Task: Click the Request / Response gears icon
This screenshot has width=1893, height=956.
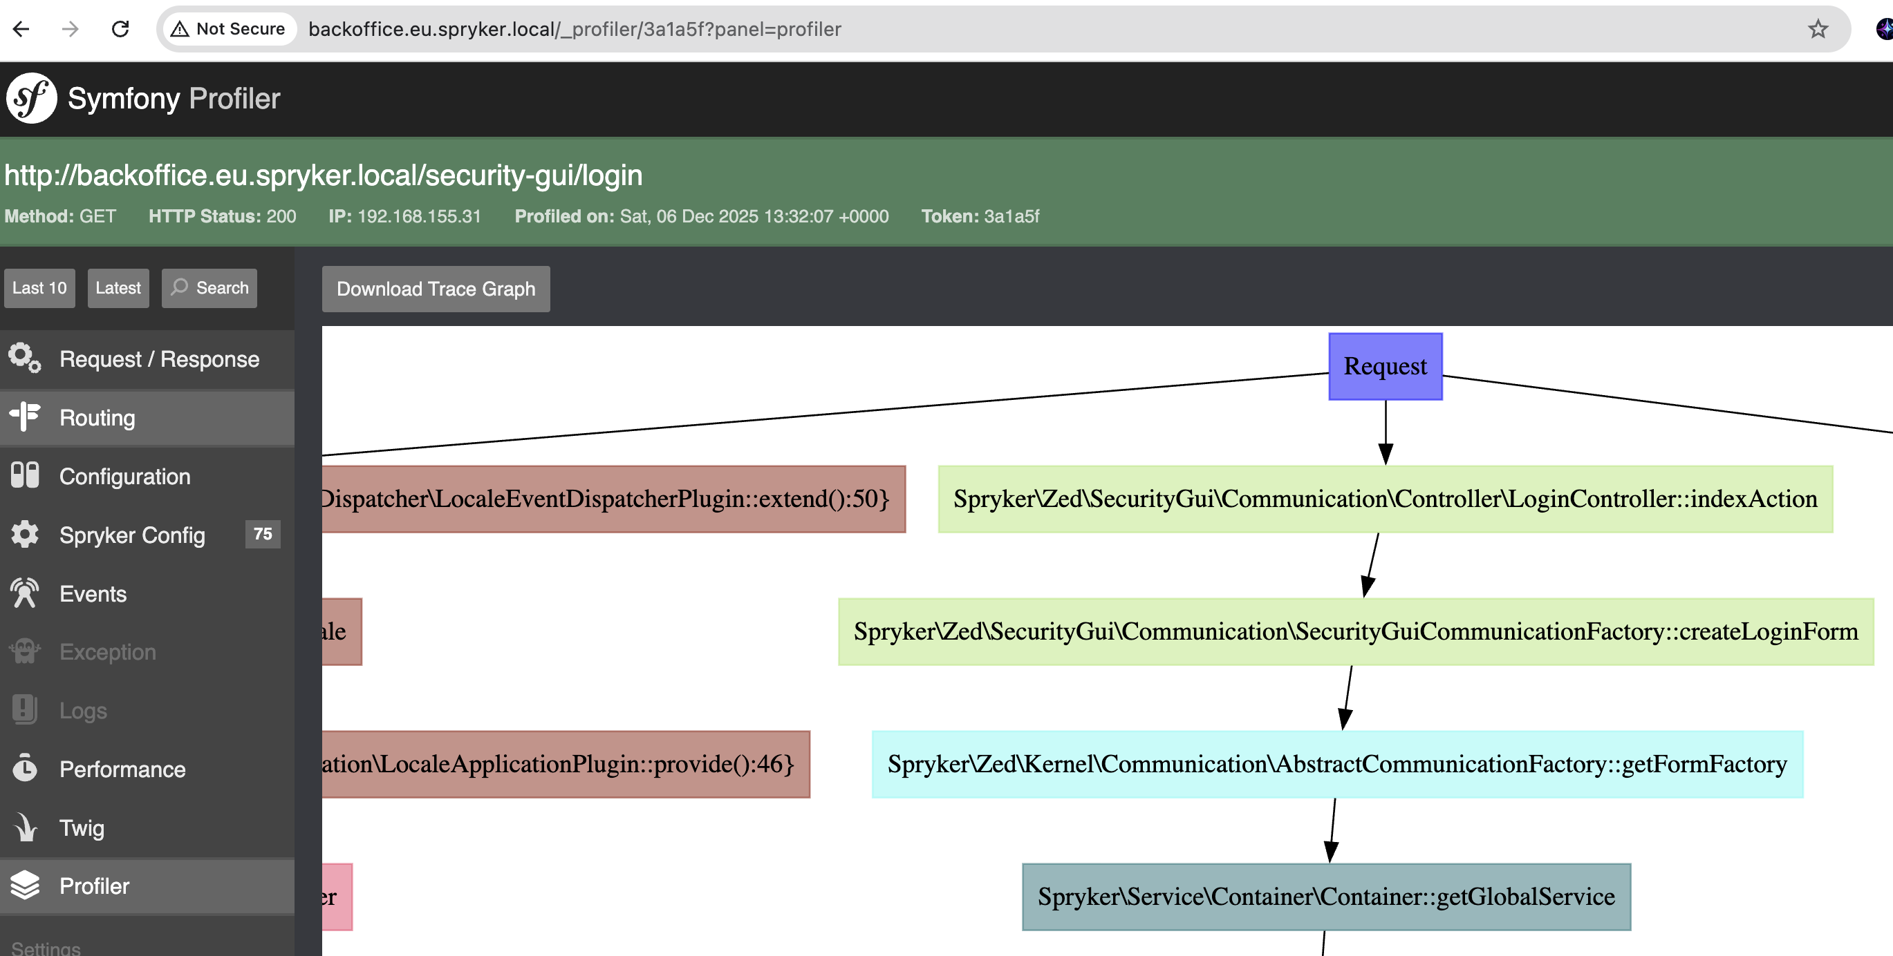Action: pyautogui.click(x=25, y=358)
